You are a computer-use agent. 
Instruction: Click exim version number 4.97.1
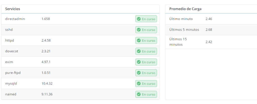point(46,62)
